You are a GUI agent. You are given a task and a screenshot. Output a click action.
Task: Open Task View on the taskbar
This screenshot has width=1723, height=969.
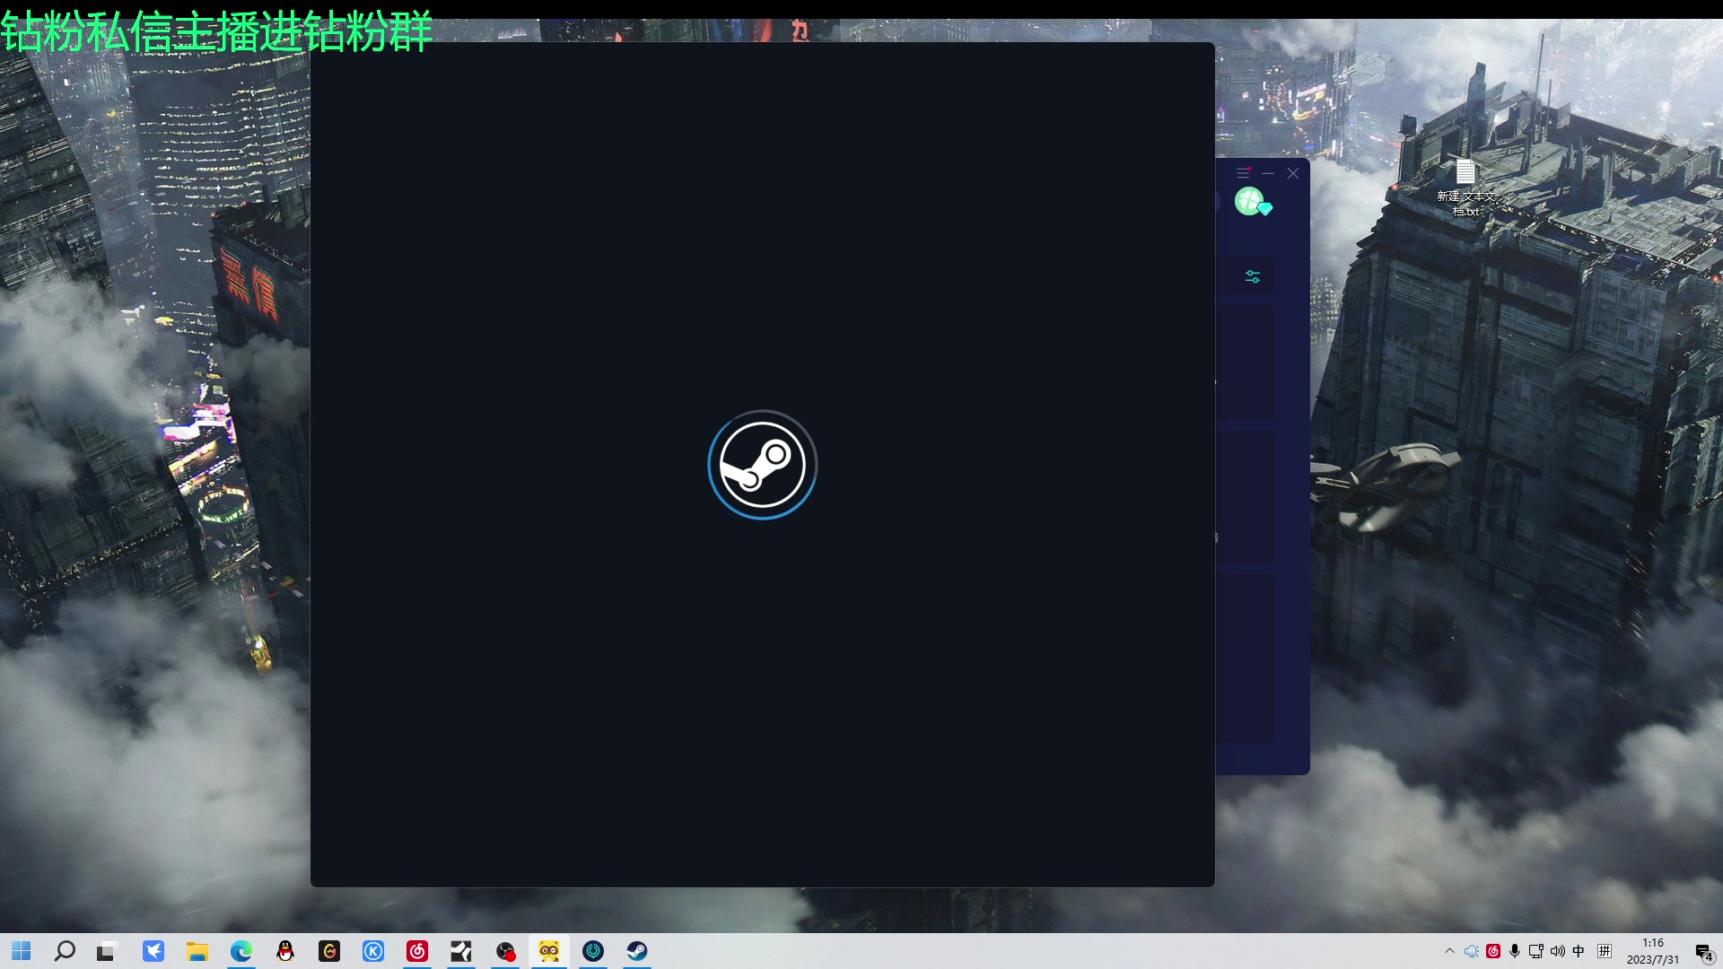click(107, 951)
